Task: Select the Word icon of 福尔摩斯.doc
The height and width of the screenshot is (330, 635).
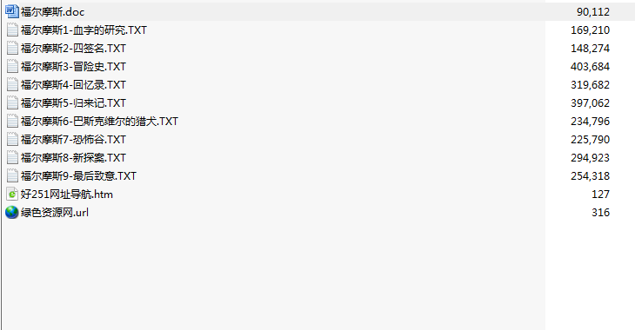Action: [x=12, y=11]
